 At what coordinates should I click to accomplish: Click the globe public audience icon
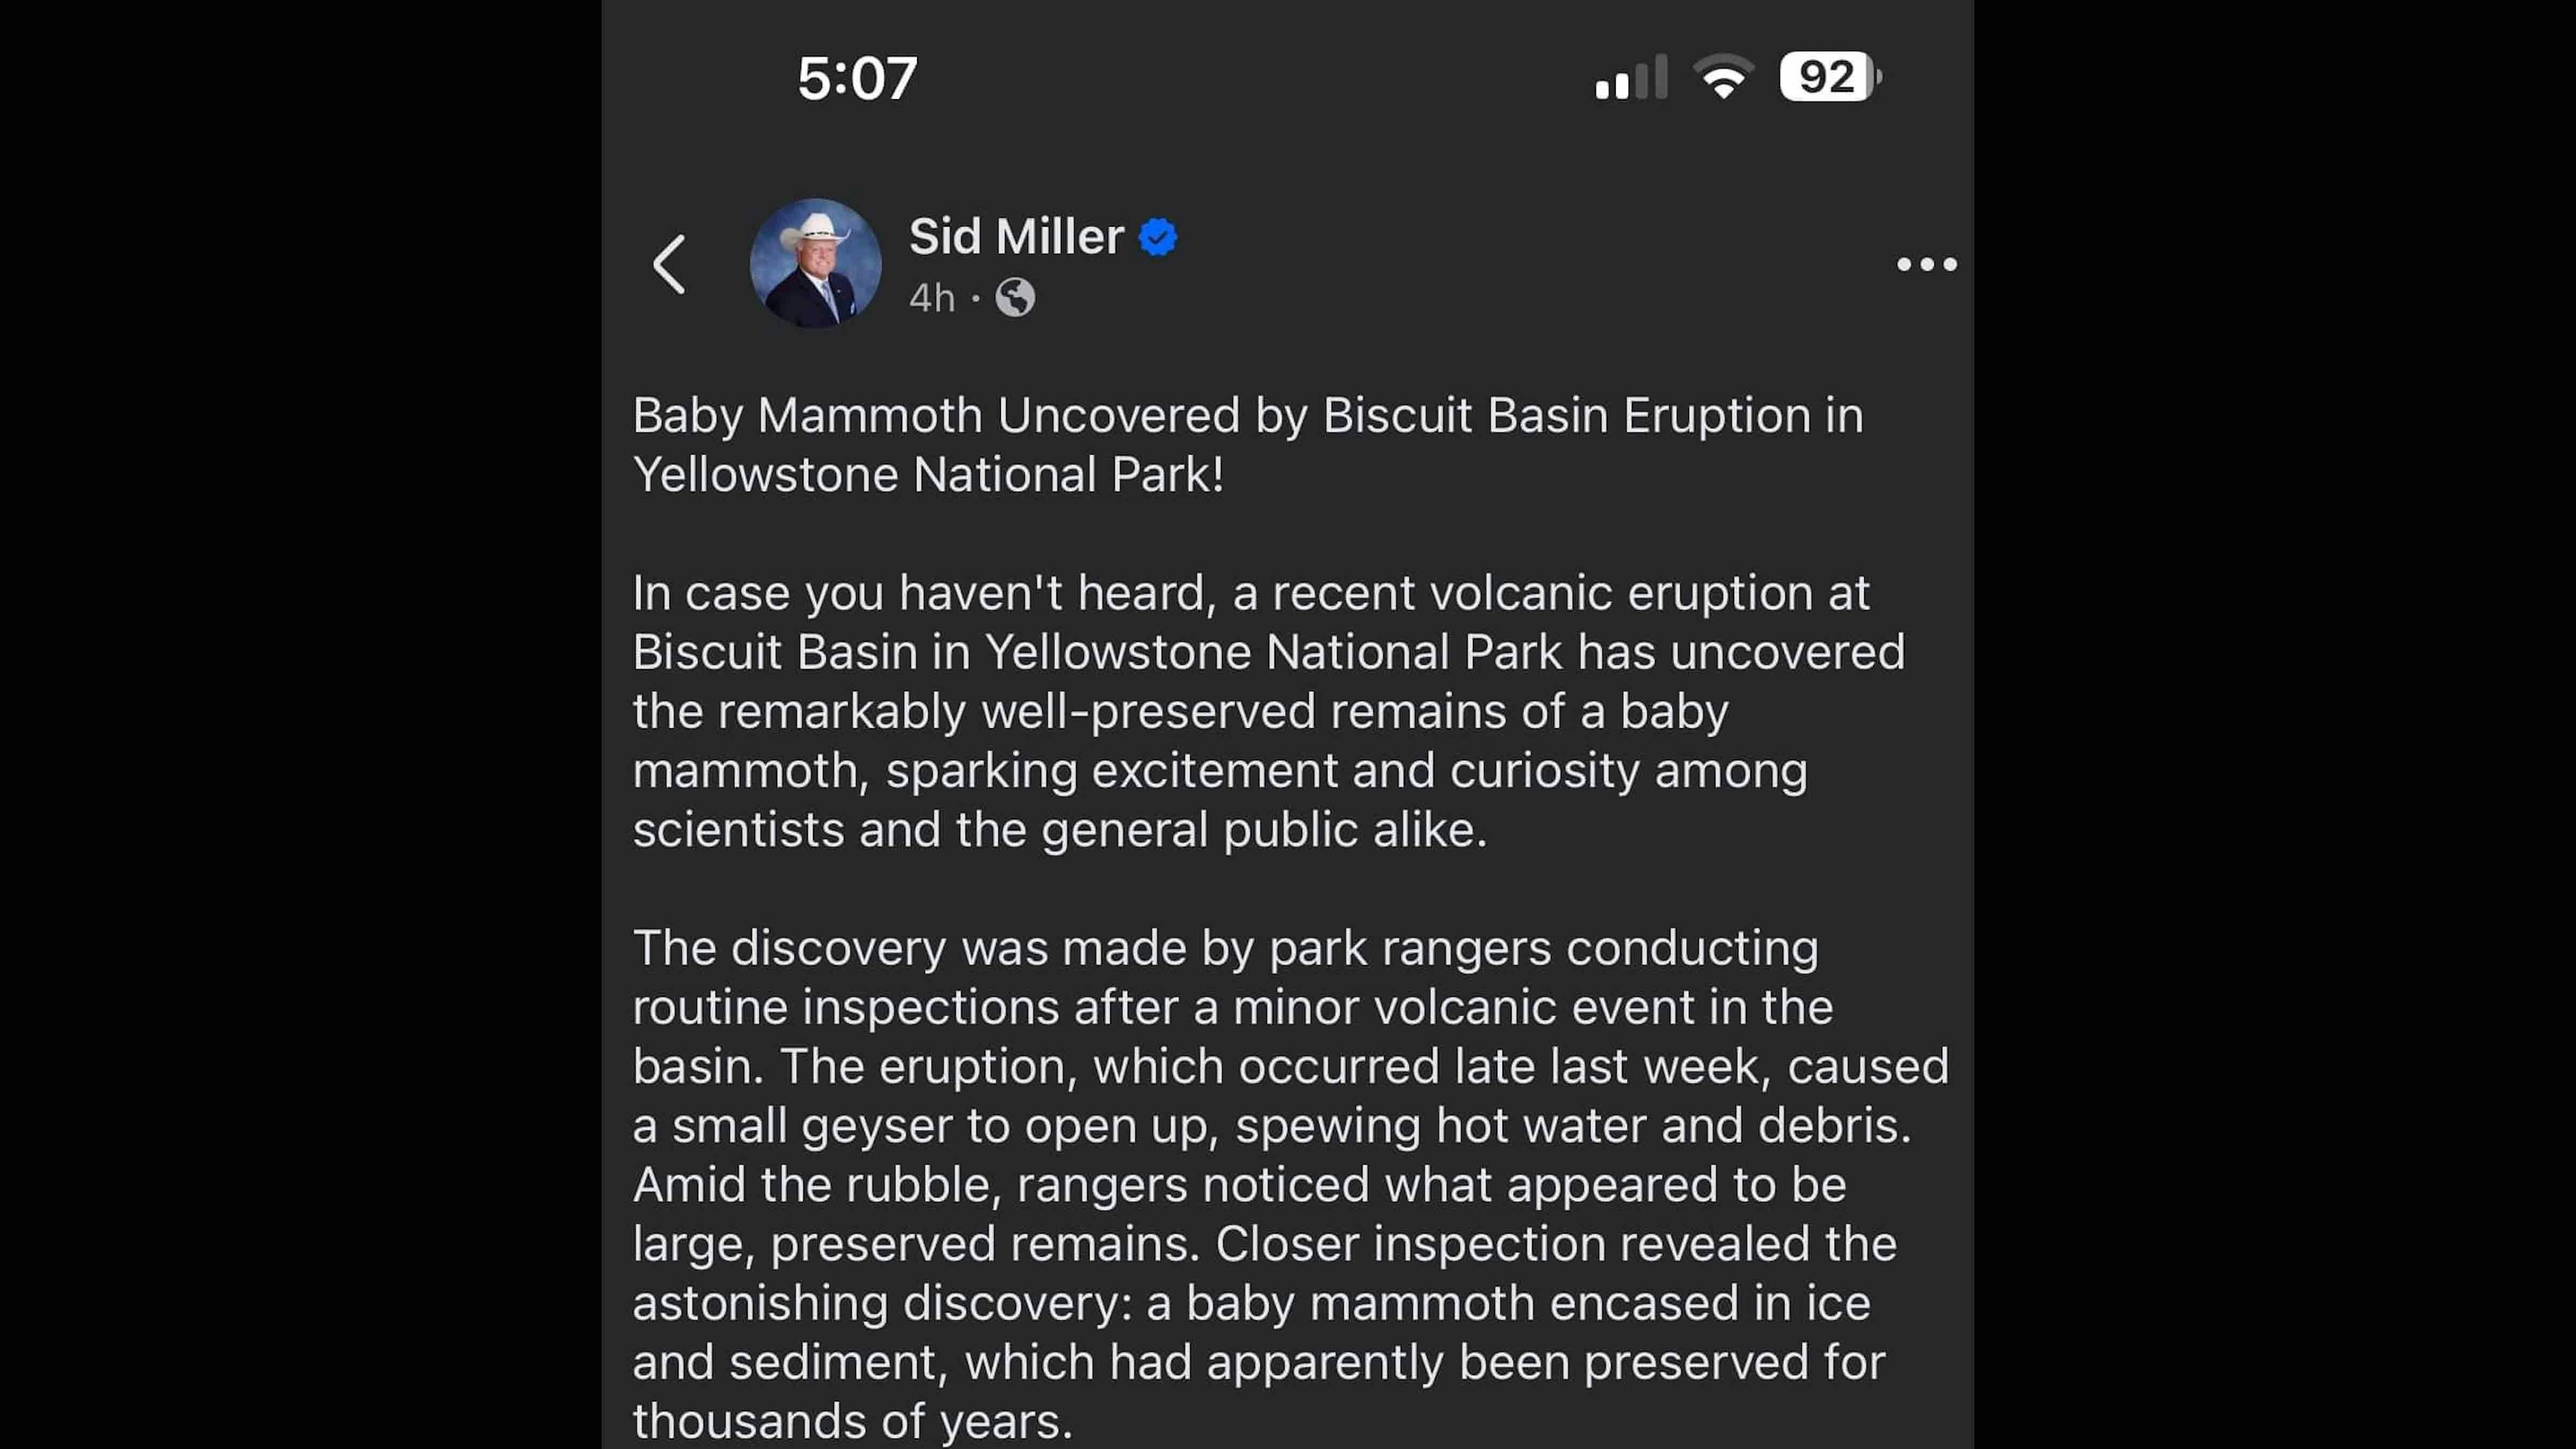(x=1015, y=298)
